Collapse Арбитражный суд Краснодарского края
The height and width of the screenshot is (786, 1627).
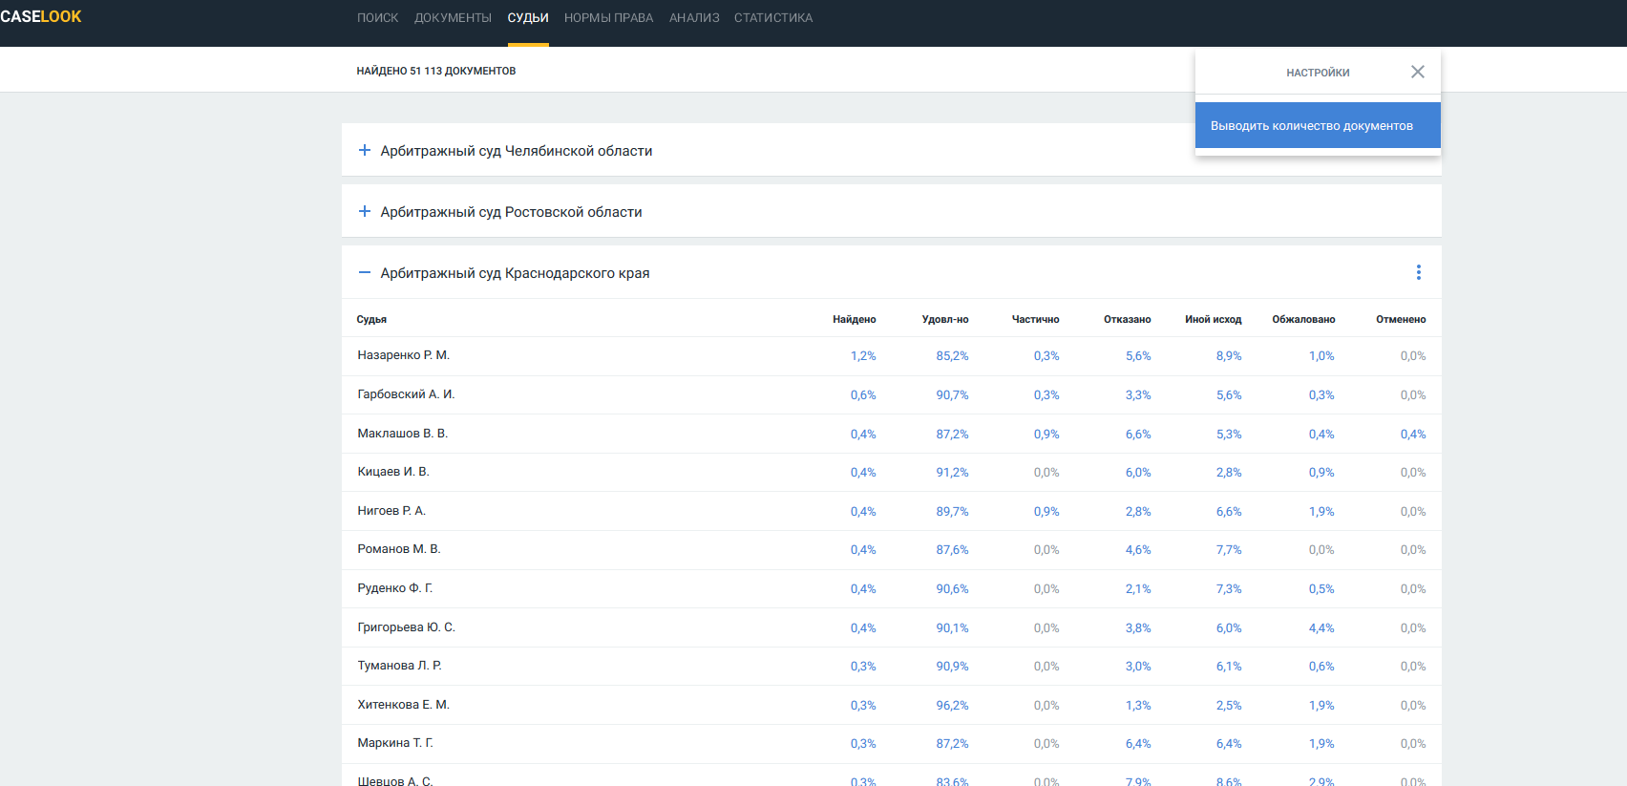click(364, 273)
